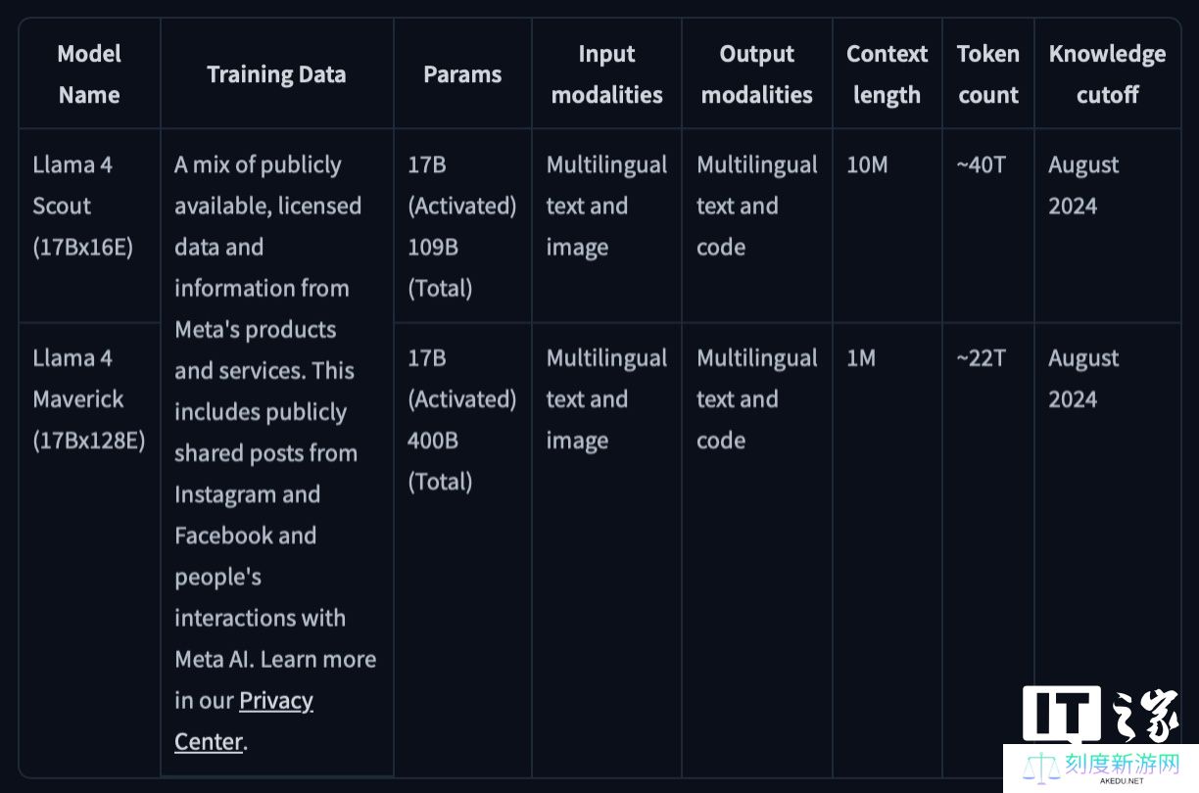Click the Input modalities header
Viewport: 1199px width, 793px height.
[606, 74]
